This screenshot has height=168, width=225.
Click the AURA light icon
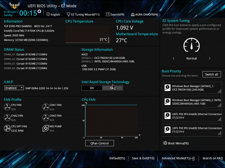click(x=133, y=14)
